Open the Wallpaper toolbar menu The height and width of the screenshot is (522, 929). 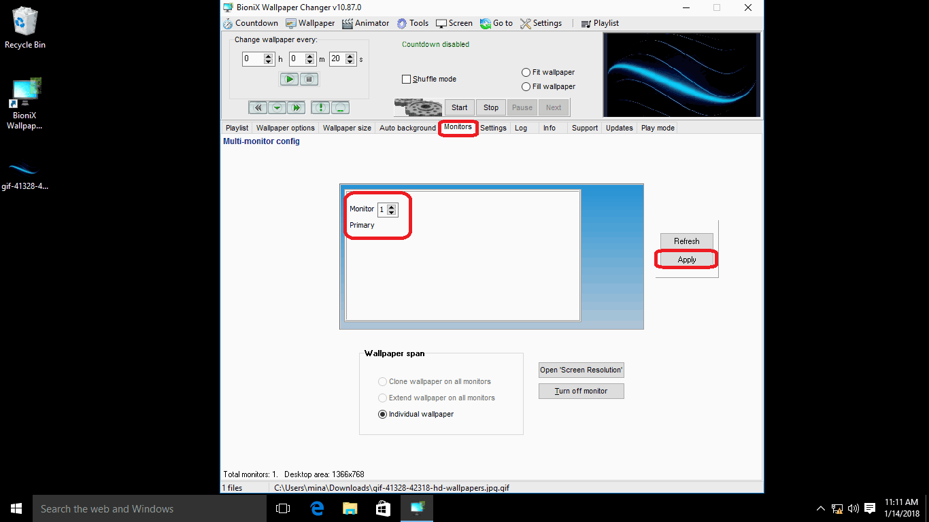pyautogui.click(x=310, y=23)
